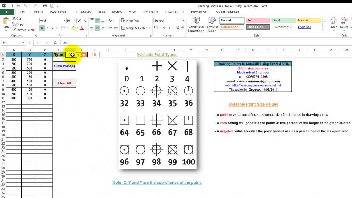Open the Arial font name dropdown
The height and width of the screenshot is (198, 352).
click(x=64, y=21)
